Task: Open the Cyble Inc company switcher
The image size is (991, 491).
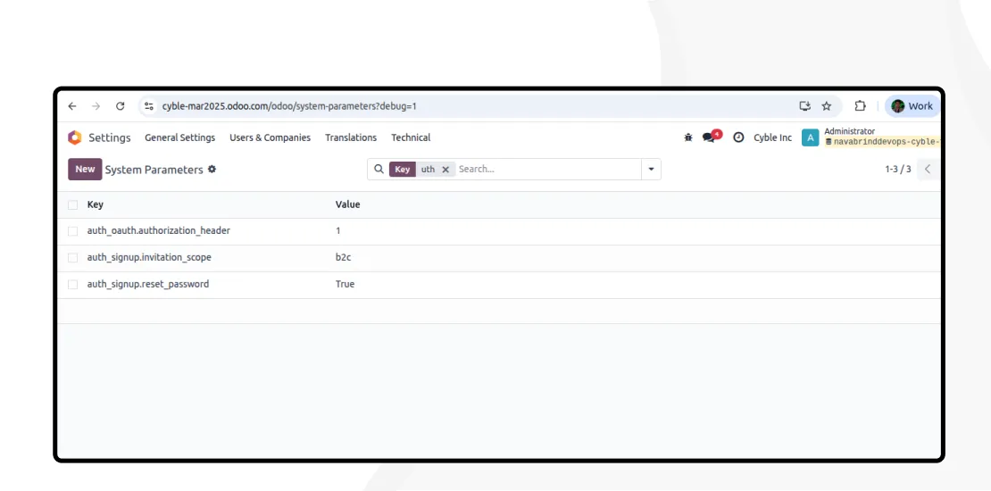Action: click(772, 137)
